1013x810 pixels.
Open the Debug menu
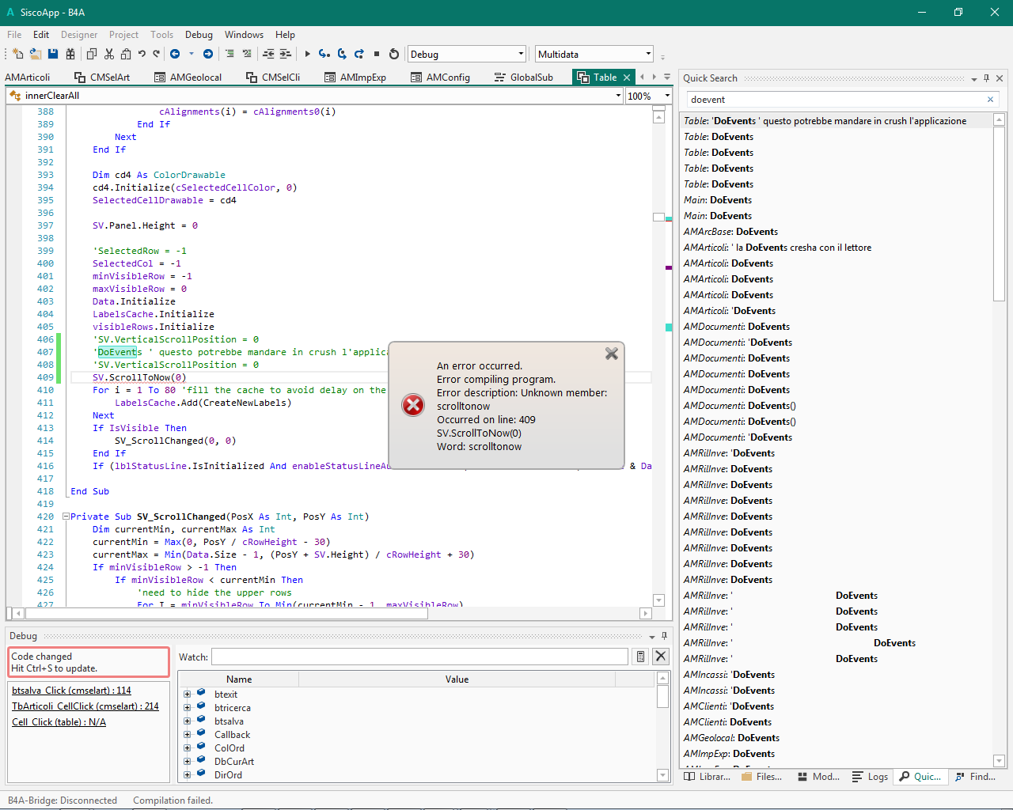click(x=199, y=35)
